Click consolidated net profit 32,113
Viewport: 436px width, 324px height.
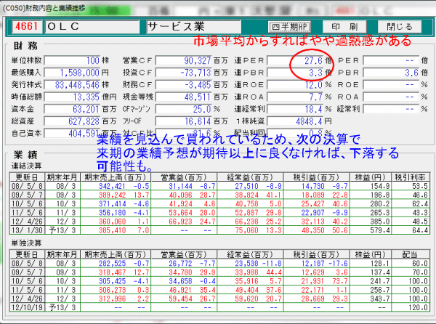click(x=312, y=222)
